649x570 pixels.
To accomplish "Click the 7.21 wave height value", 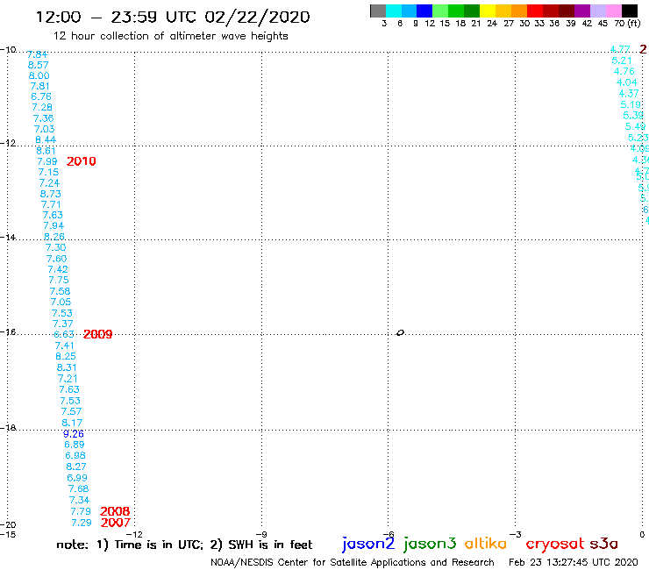I will tap(68, 378).
